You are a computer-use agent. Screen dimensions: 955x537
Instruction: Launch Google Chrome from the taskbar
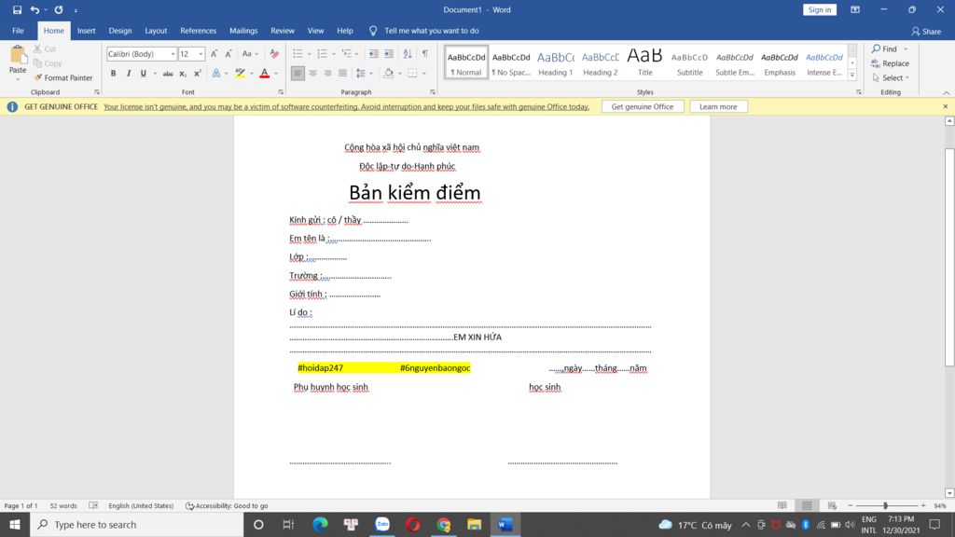[x=443, y=524]
